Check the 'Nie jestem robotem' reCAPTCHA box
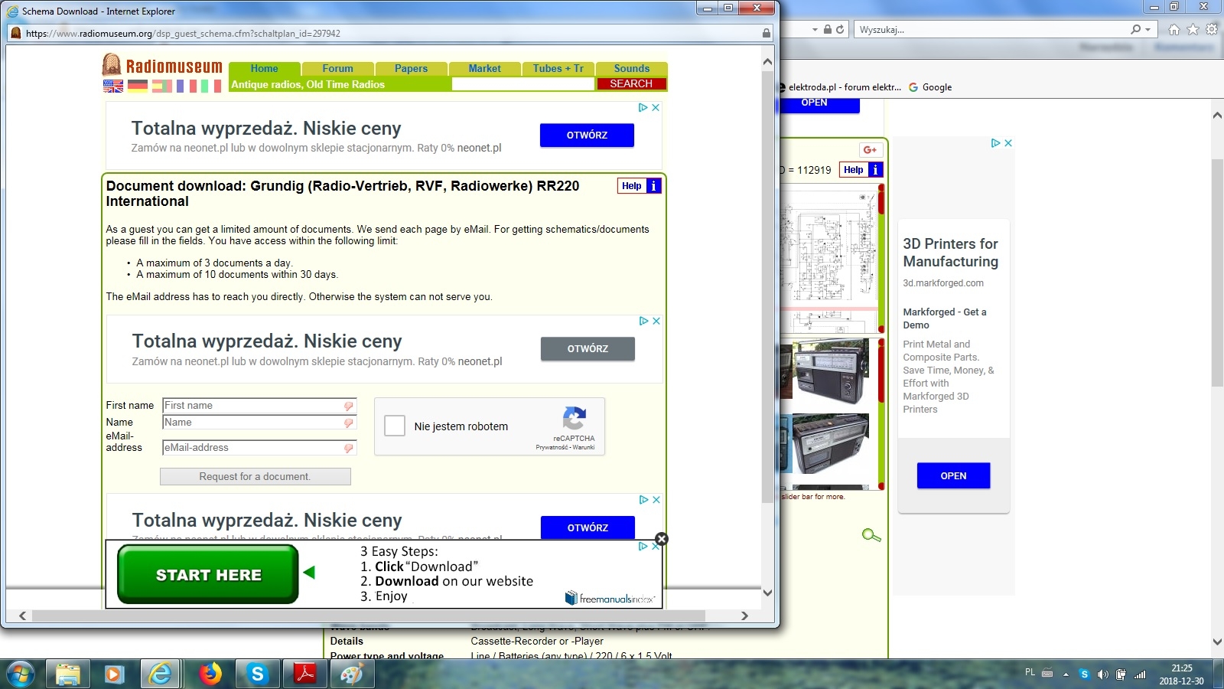Image resolution: width=1224 pixels, height=689 pixels. (x=395, y=426)
